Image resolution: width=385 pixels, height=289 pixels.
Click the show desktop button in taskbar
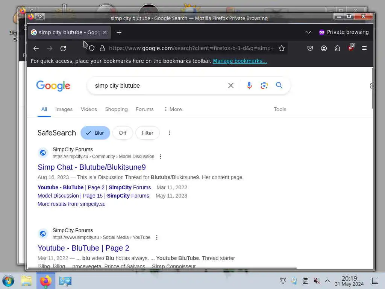[x=375, y=281]
